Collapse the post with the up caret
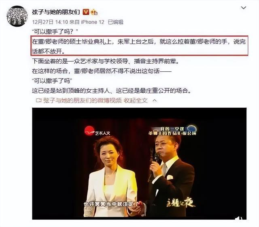This screenshot has width=259, height=227. [x=155, y=100]
